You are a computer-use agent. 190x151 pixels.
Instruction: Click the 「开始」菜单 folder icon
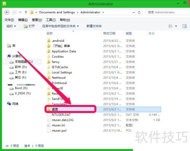tap(49, 46)
